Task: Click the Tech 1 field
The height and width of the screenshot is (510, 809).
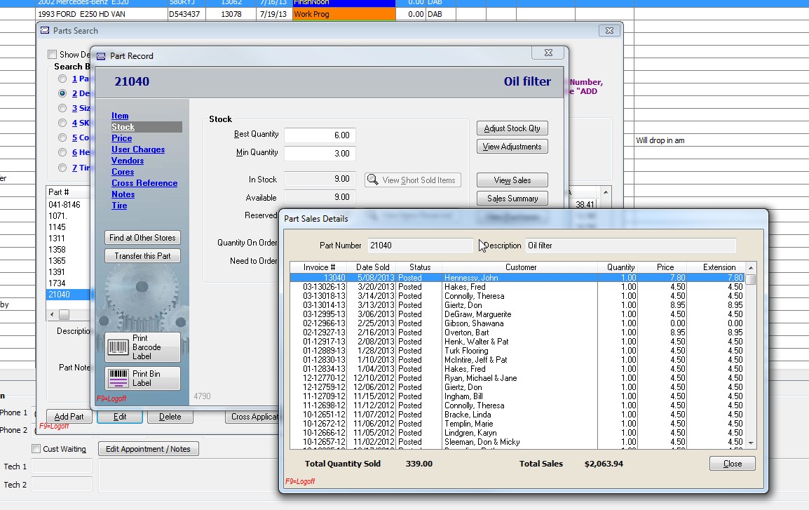Action: 62,466
